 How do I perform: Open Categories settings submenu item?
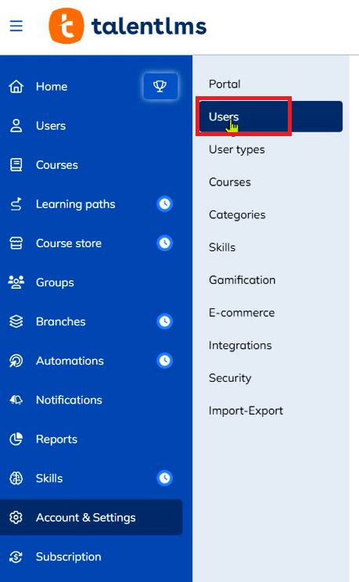237,214
